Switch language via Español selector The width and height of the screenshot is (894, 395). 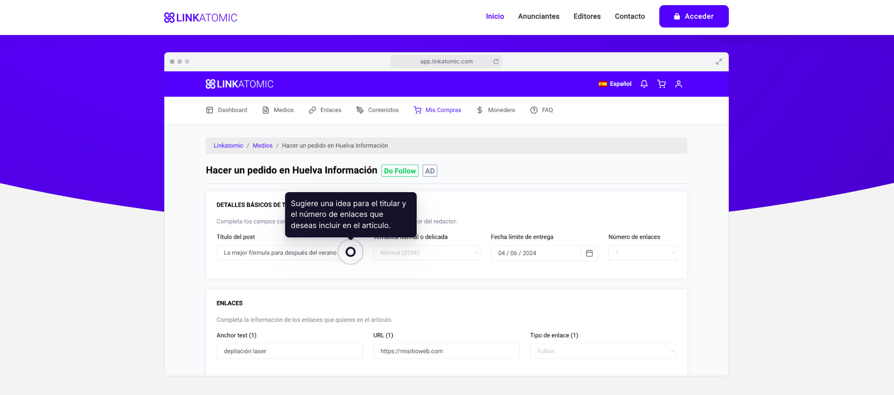pos(615,84)
